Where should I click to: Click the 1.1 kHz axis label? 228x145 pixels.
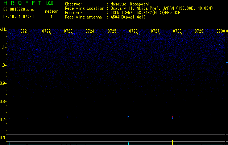coord(3,47)
